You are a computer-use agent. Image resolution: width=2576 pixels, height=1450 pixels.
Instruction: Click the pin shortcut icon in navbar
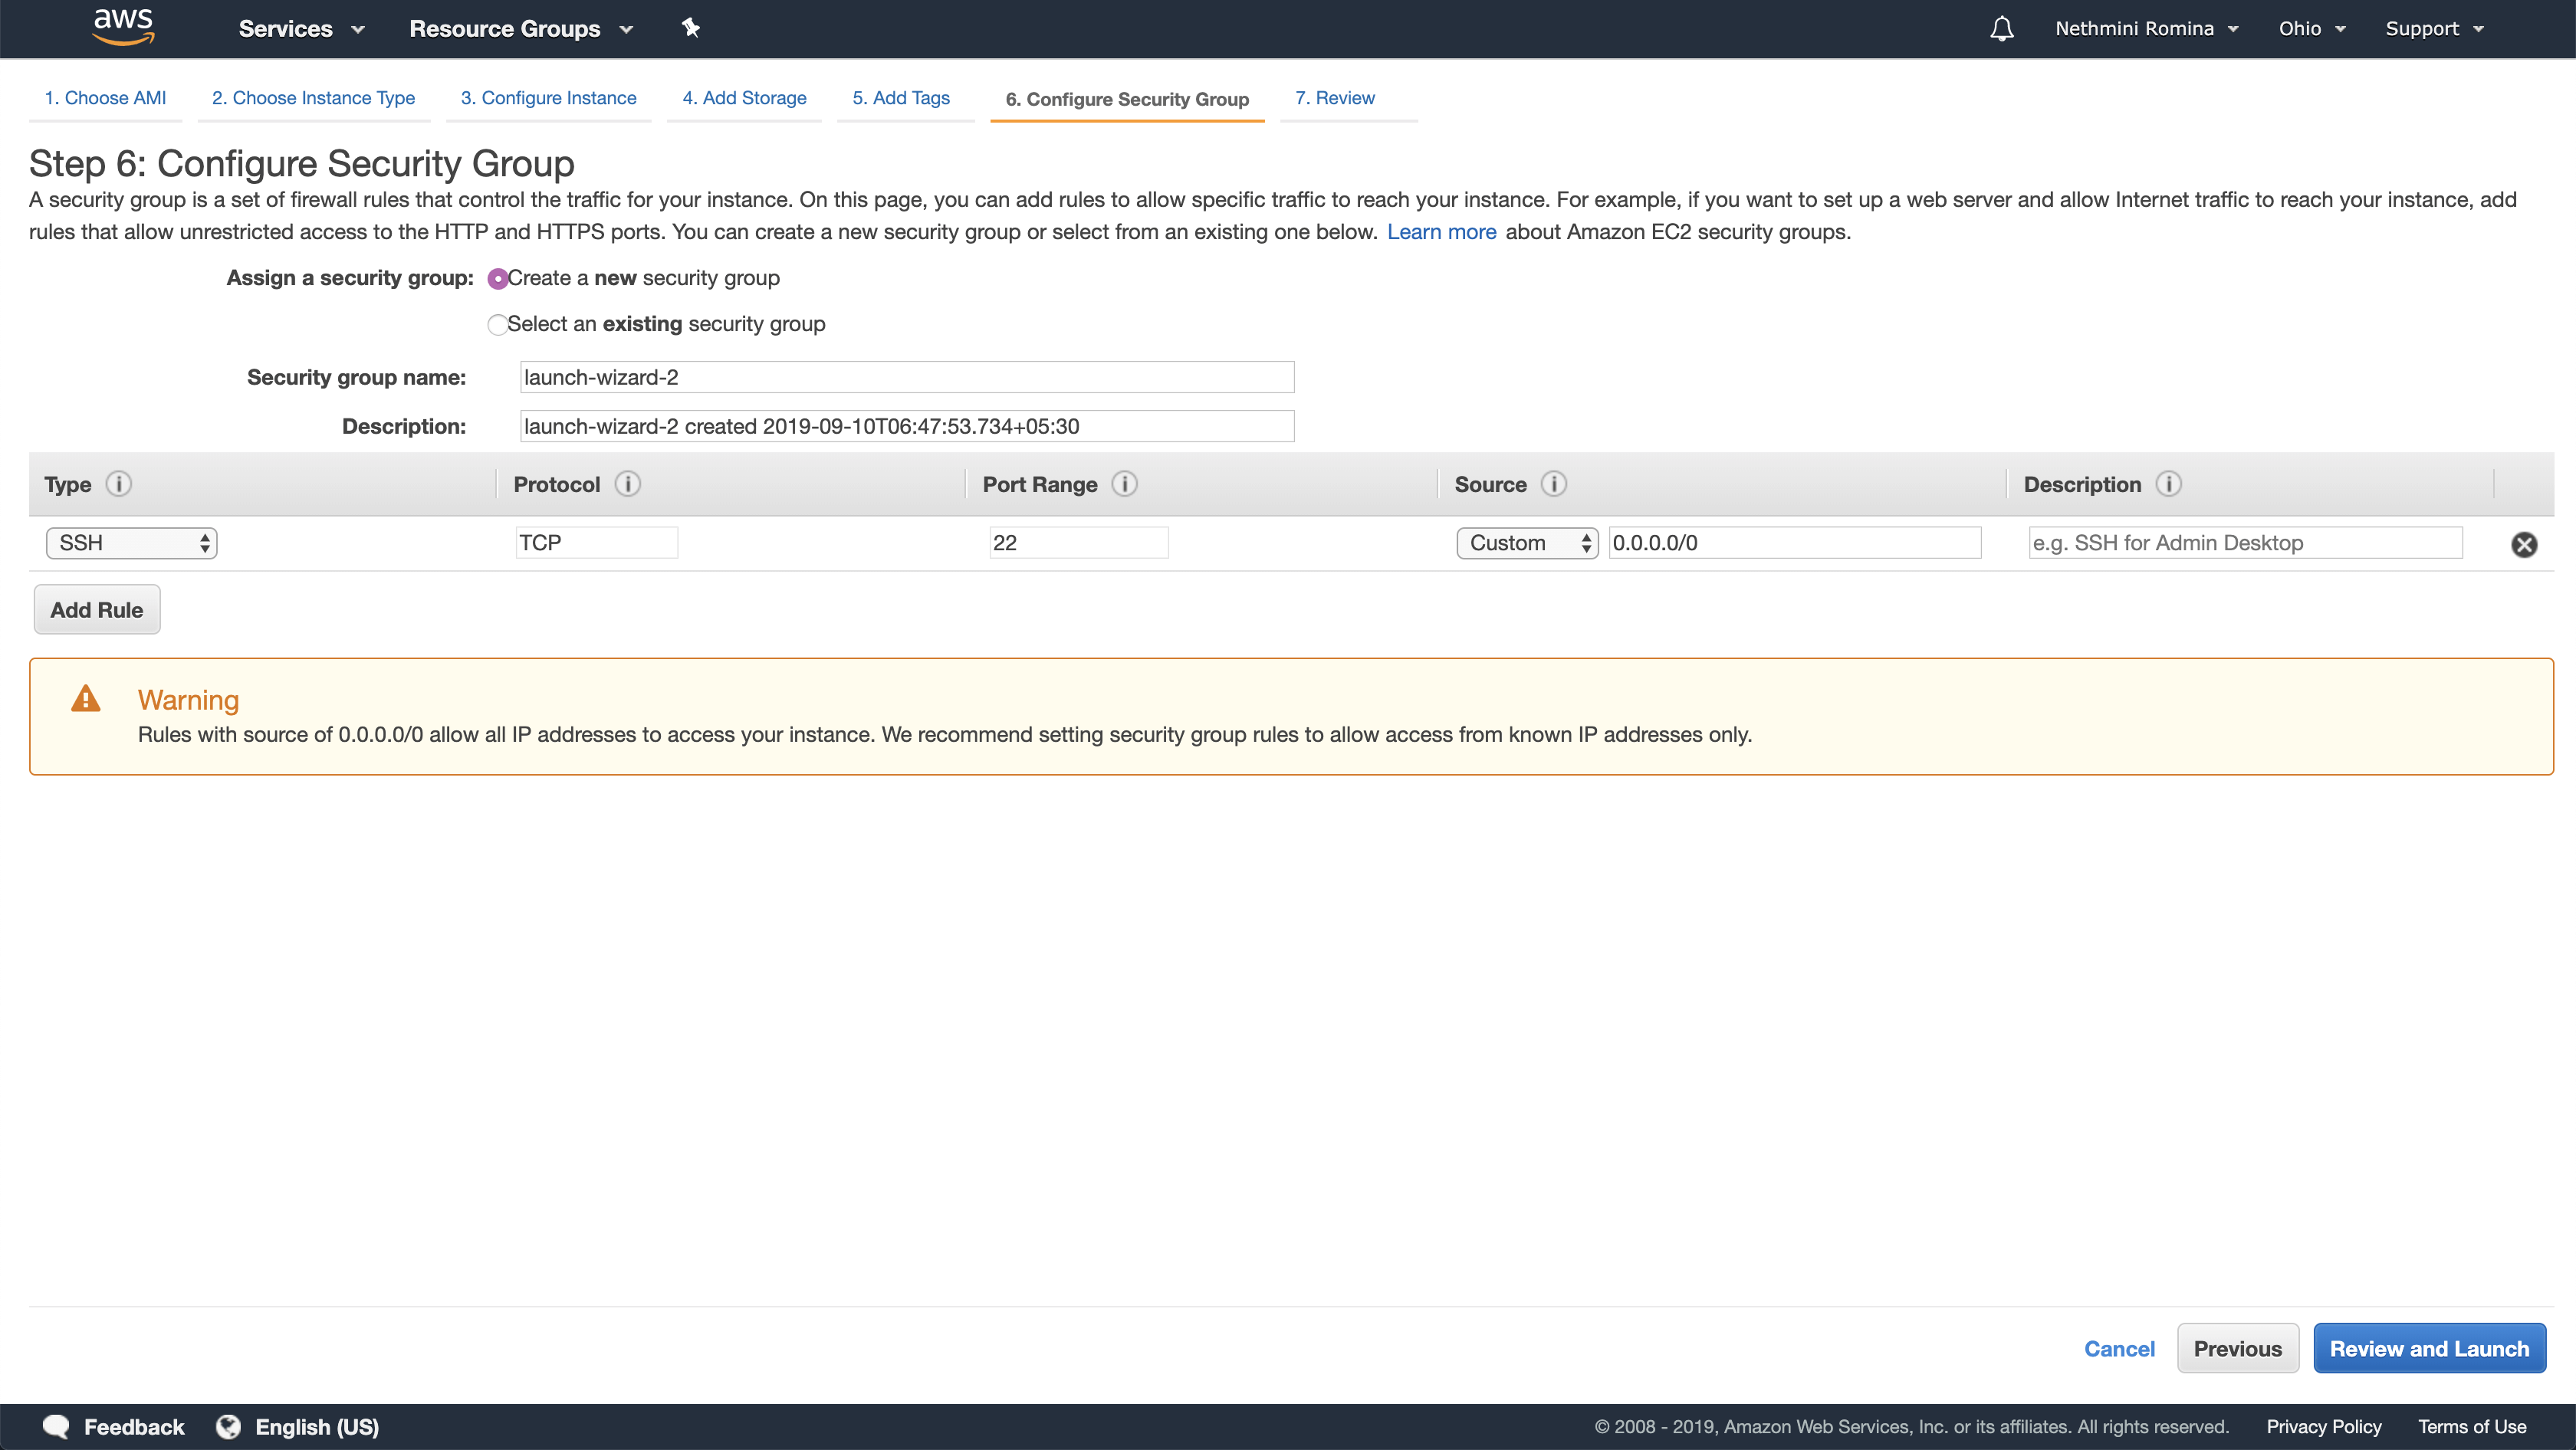(690, 28)
